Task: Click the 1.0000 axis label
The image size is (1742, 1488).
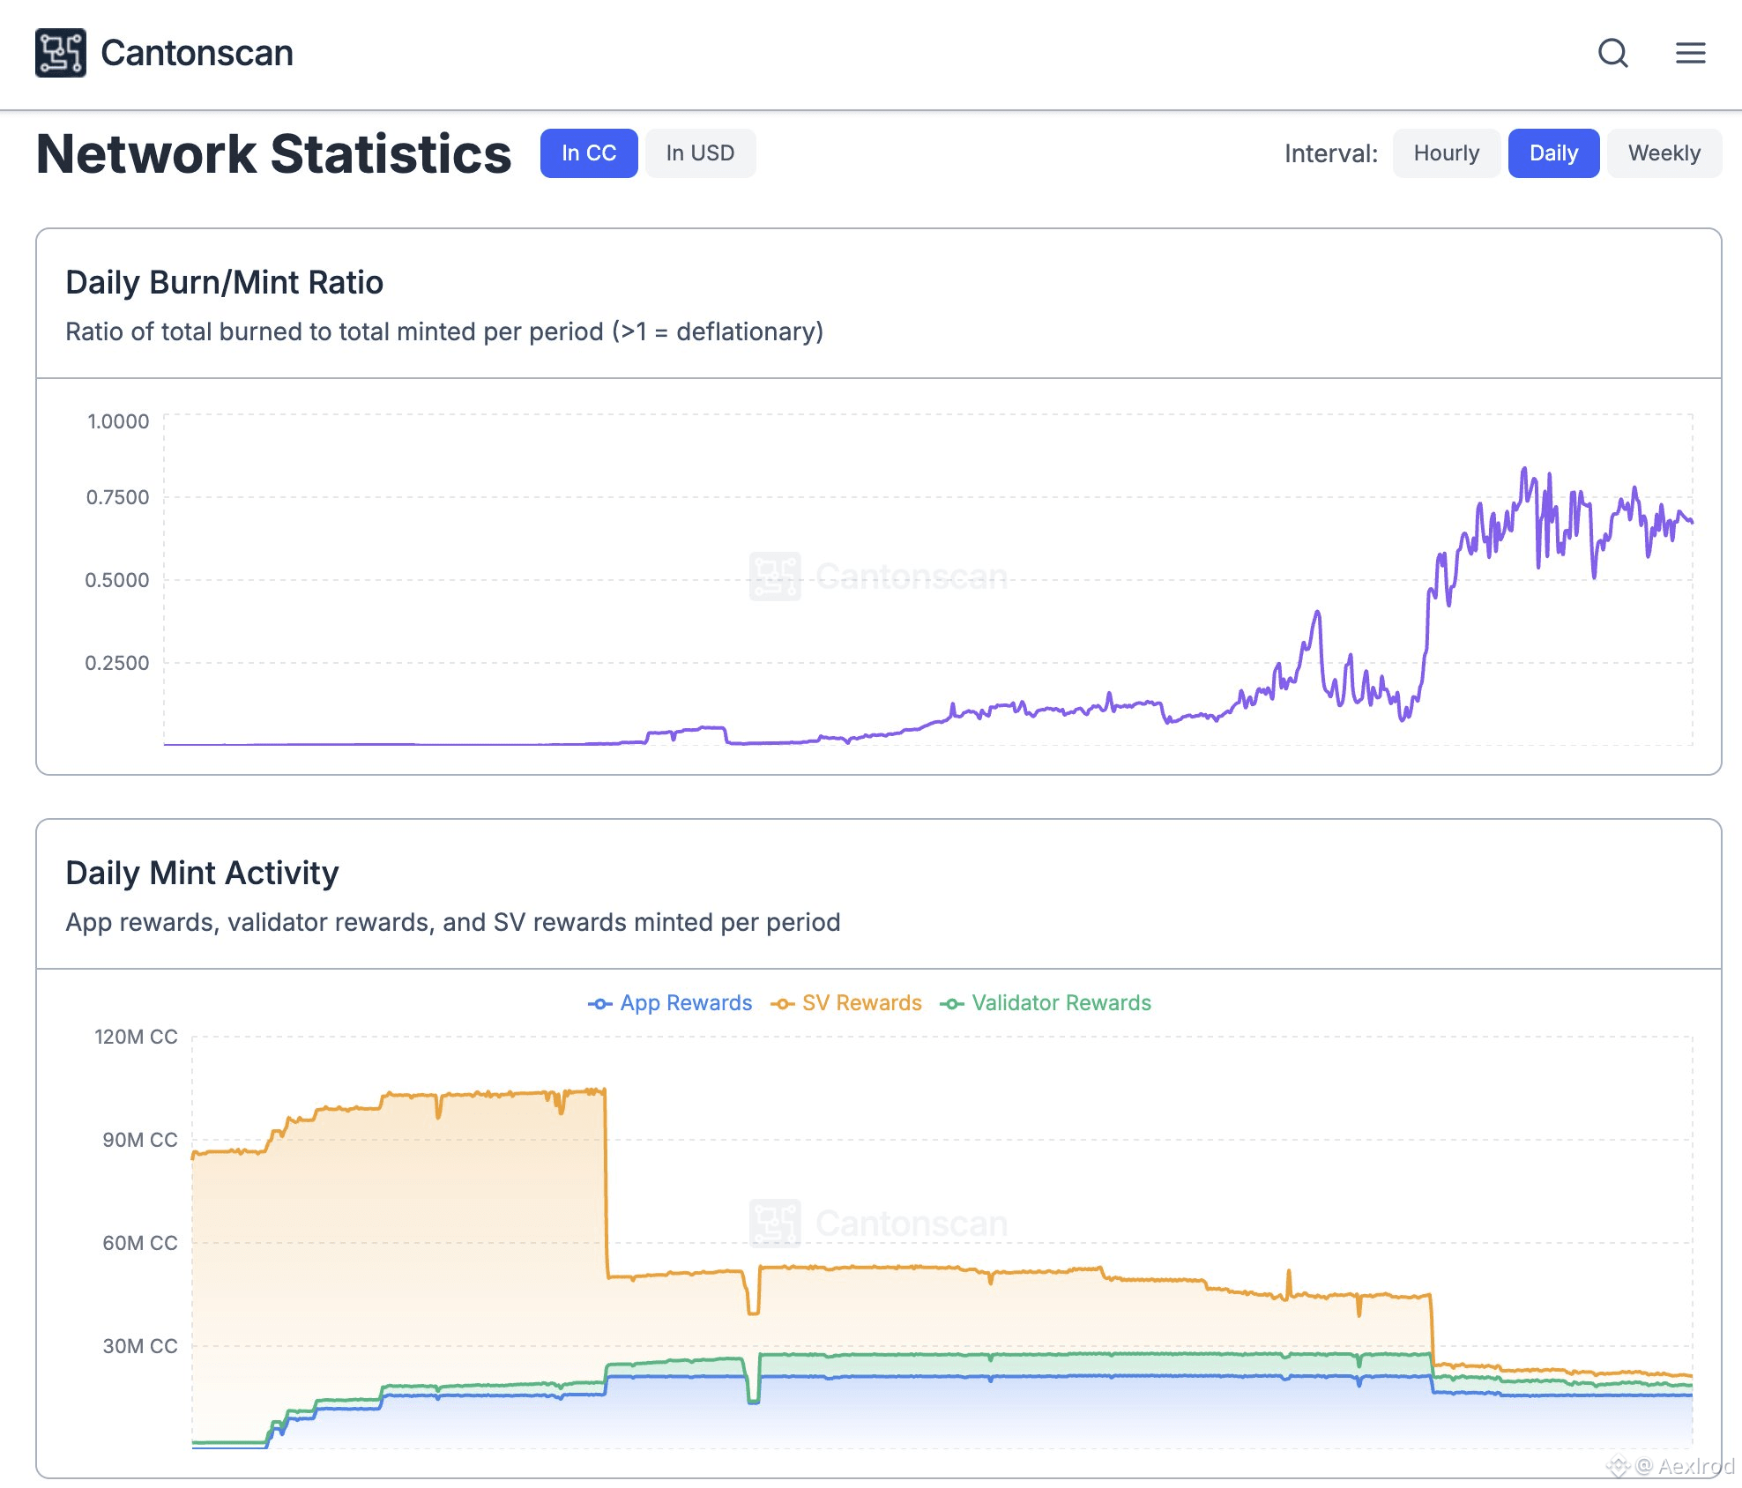Action: tap(118, 421)
